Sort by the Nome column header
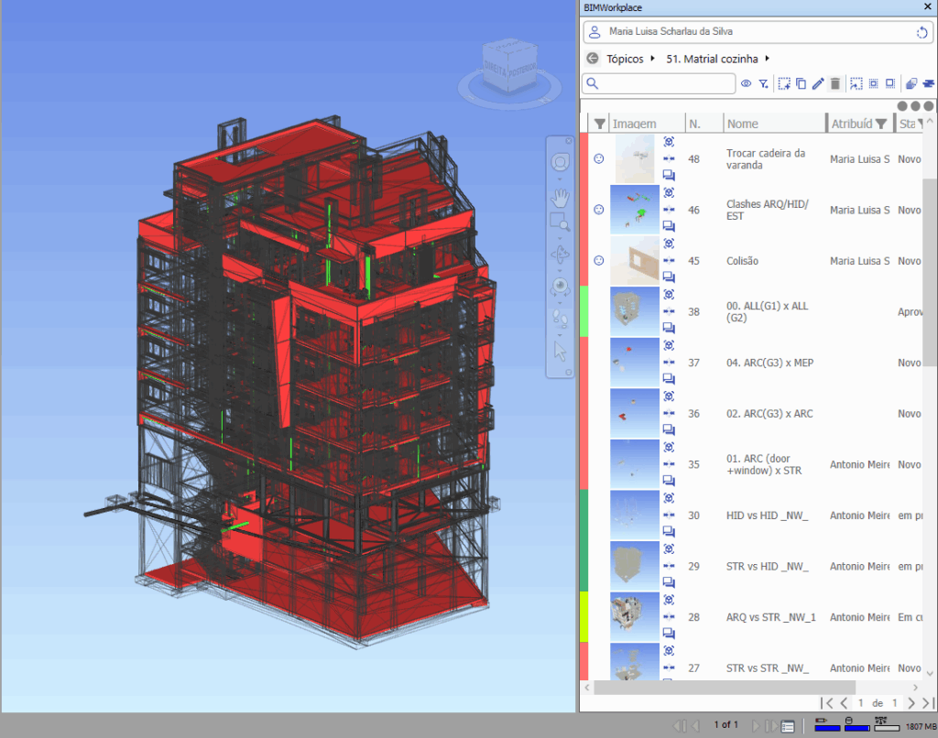Viewport: 938px width, 738px height. point(742,124)
